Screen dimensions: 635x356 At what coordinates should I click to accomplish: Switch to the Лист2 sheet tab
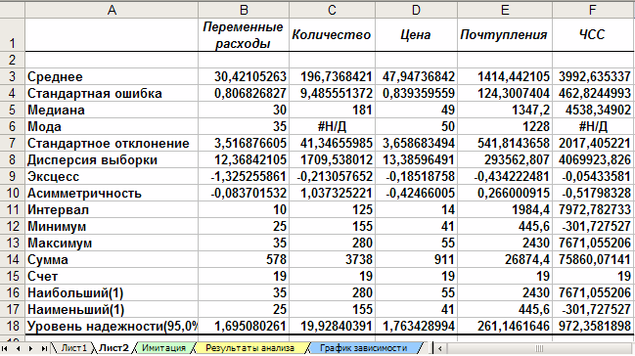(x=113, y=348)
